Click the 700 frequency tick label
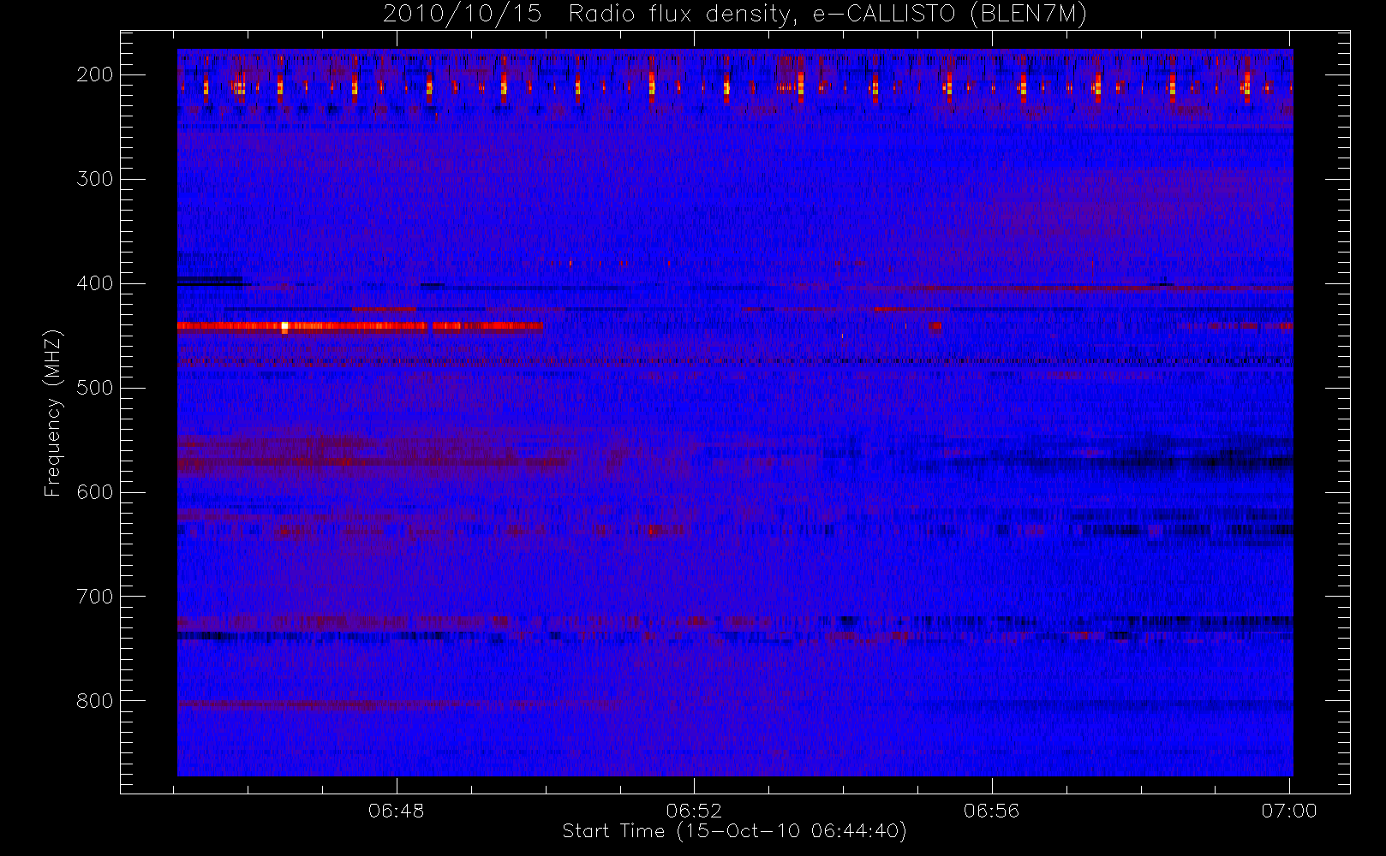The width and height of the screenshot is (1386, 856). 94,597
